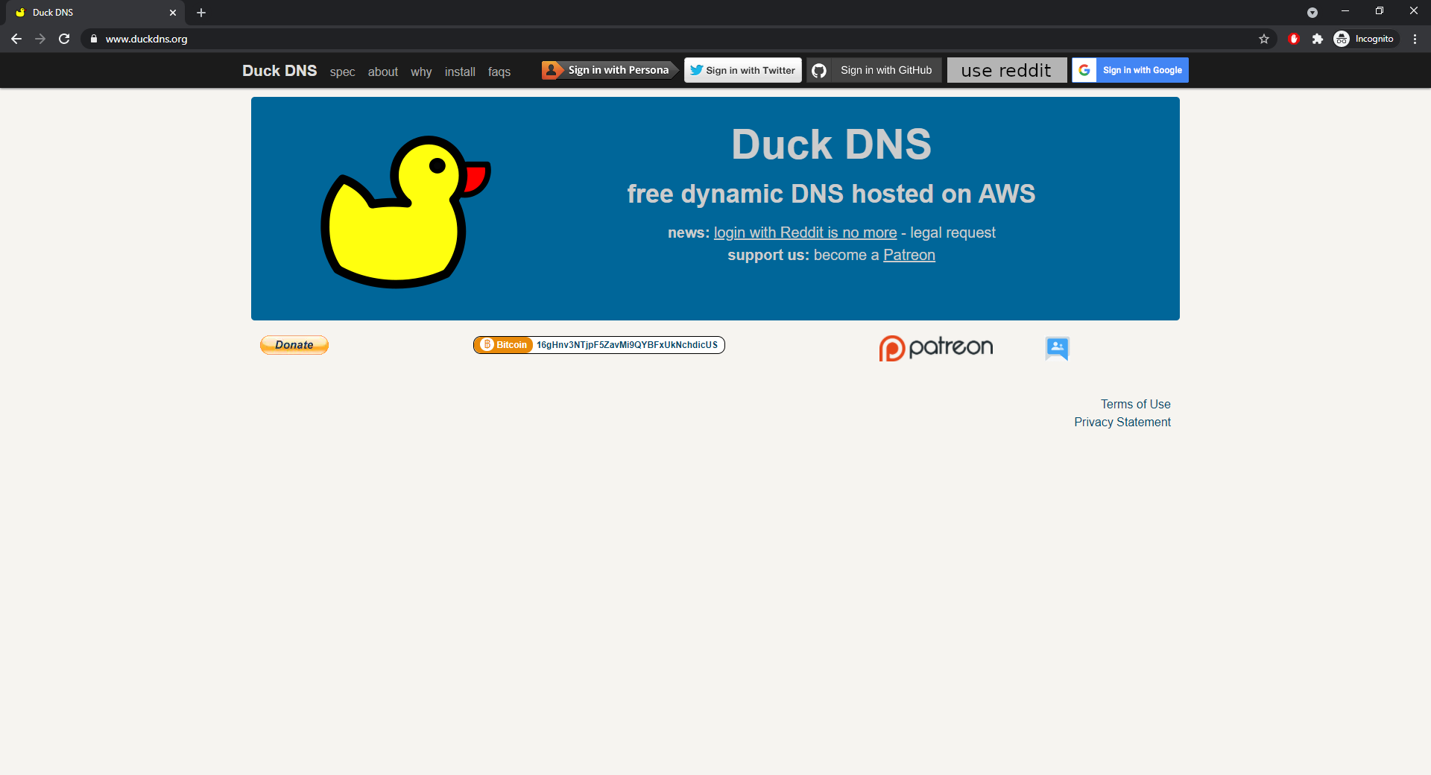
Task: Click the red adblocker extension icon
Action: pyautogui.click(x=1294, y=39)
